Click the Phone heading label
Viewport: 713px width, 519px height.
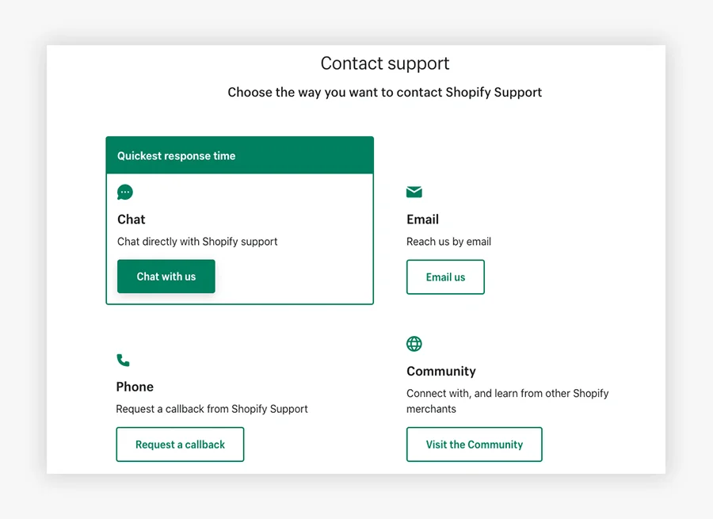tap(134, 387)
